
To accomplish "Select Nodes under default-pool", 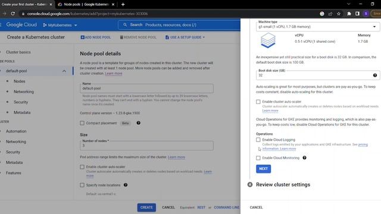I will coord(20,81).
